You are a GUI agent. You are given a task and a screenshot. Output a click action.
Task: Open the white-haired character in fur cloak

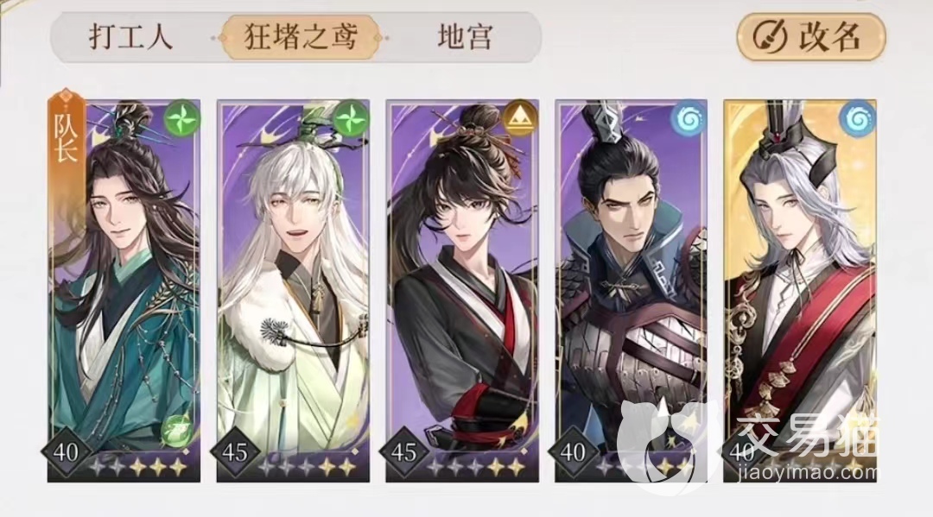coord(293,291)
